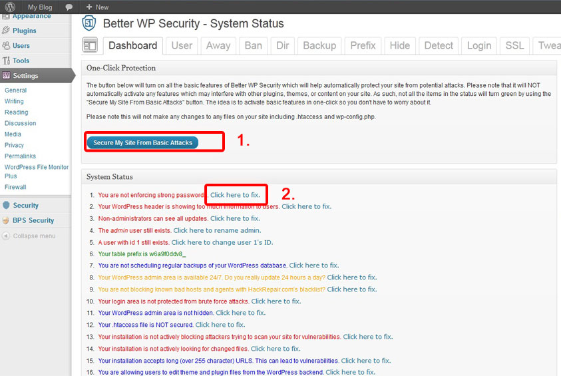
Task: Switch to the Prefix tab
Action: coord(363,46)
